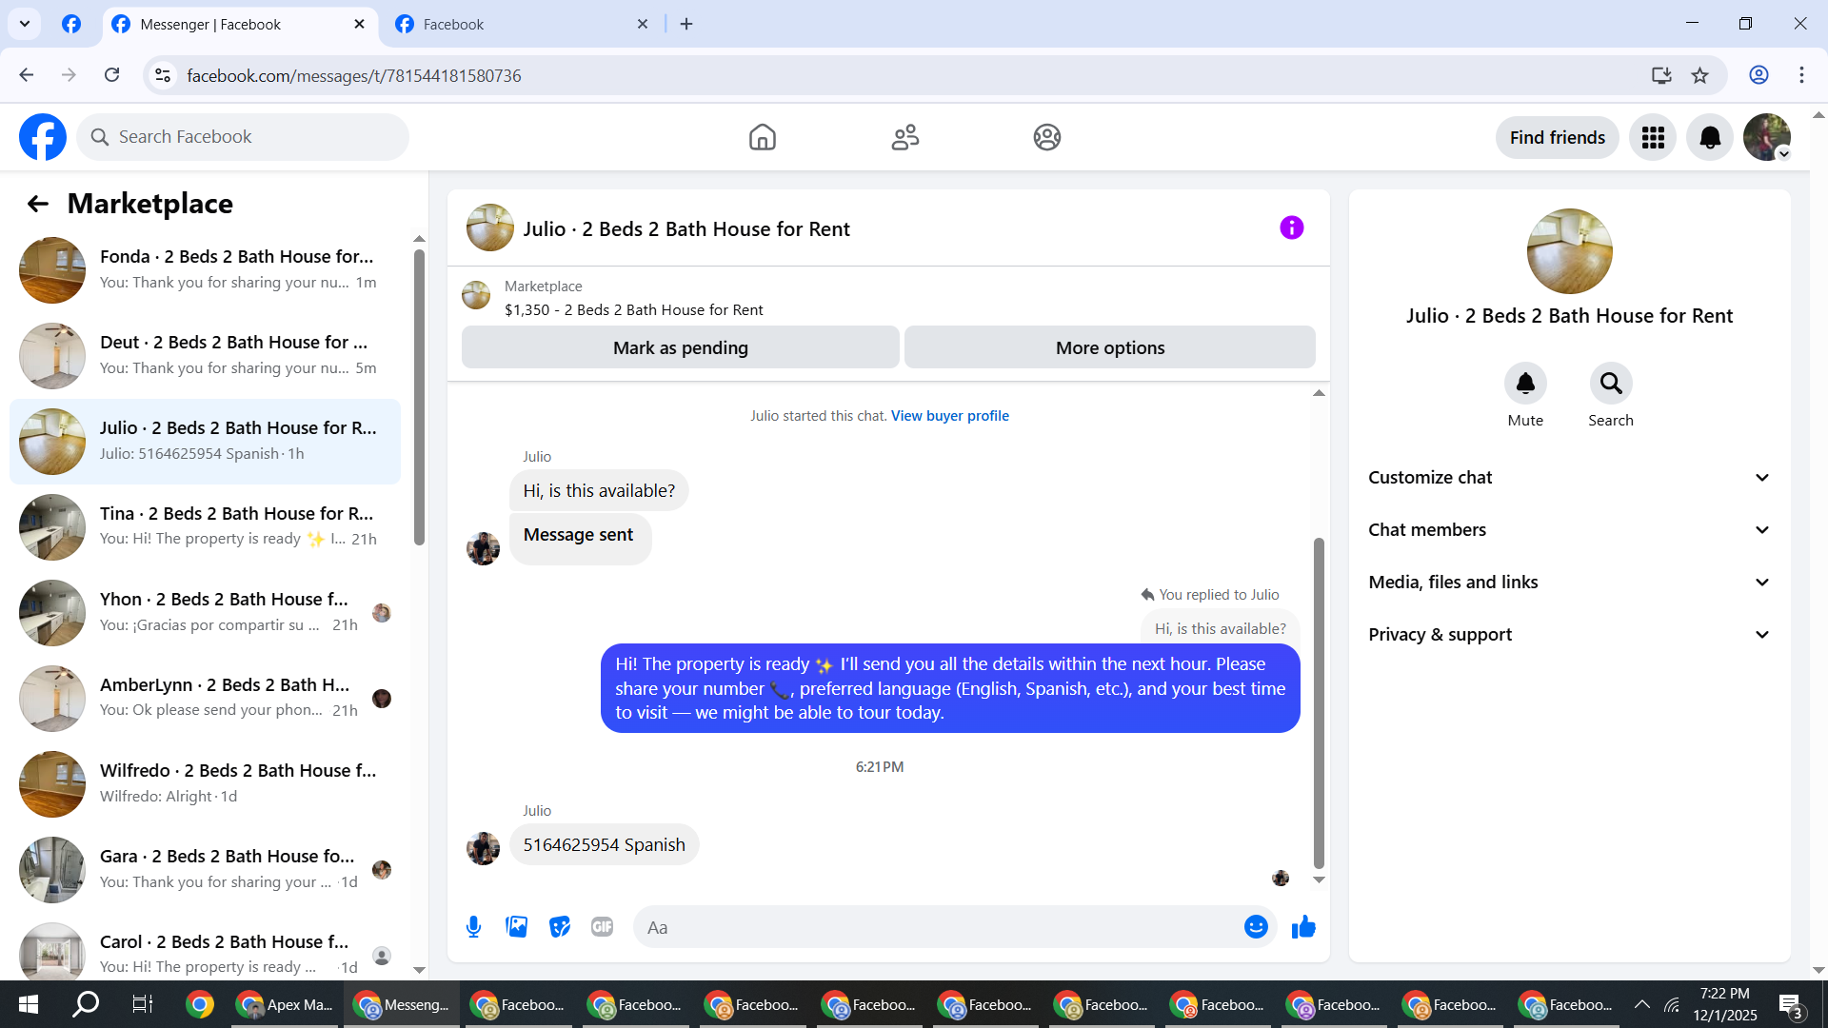
Task: Install the app from the address bar
Action: [1661, 75]
